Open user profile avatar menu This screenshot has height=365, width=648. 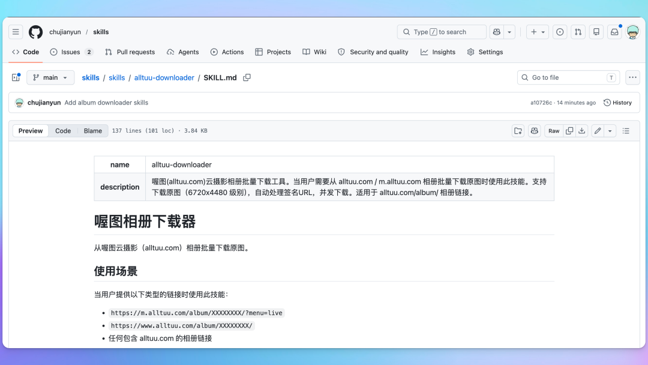pos(633,32)
